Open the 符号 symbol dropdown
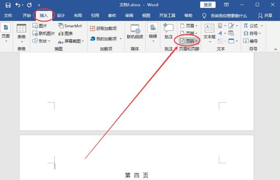The width and height of the screenshot is (280, 180). coord(252,34)
